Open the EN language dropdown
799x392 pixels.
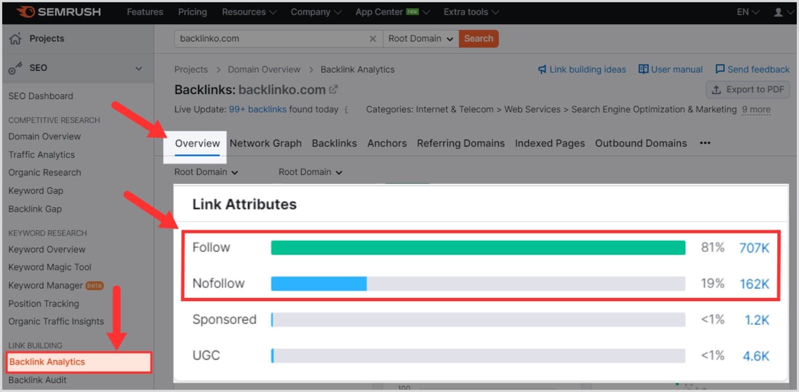748,12
